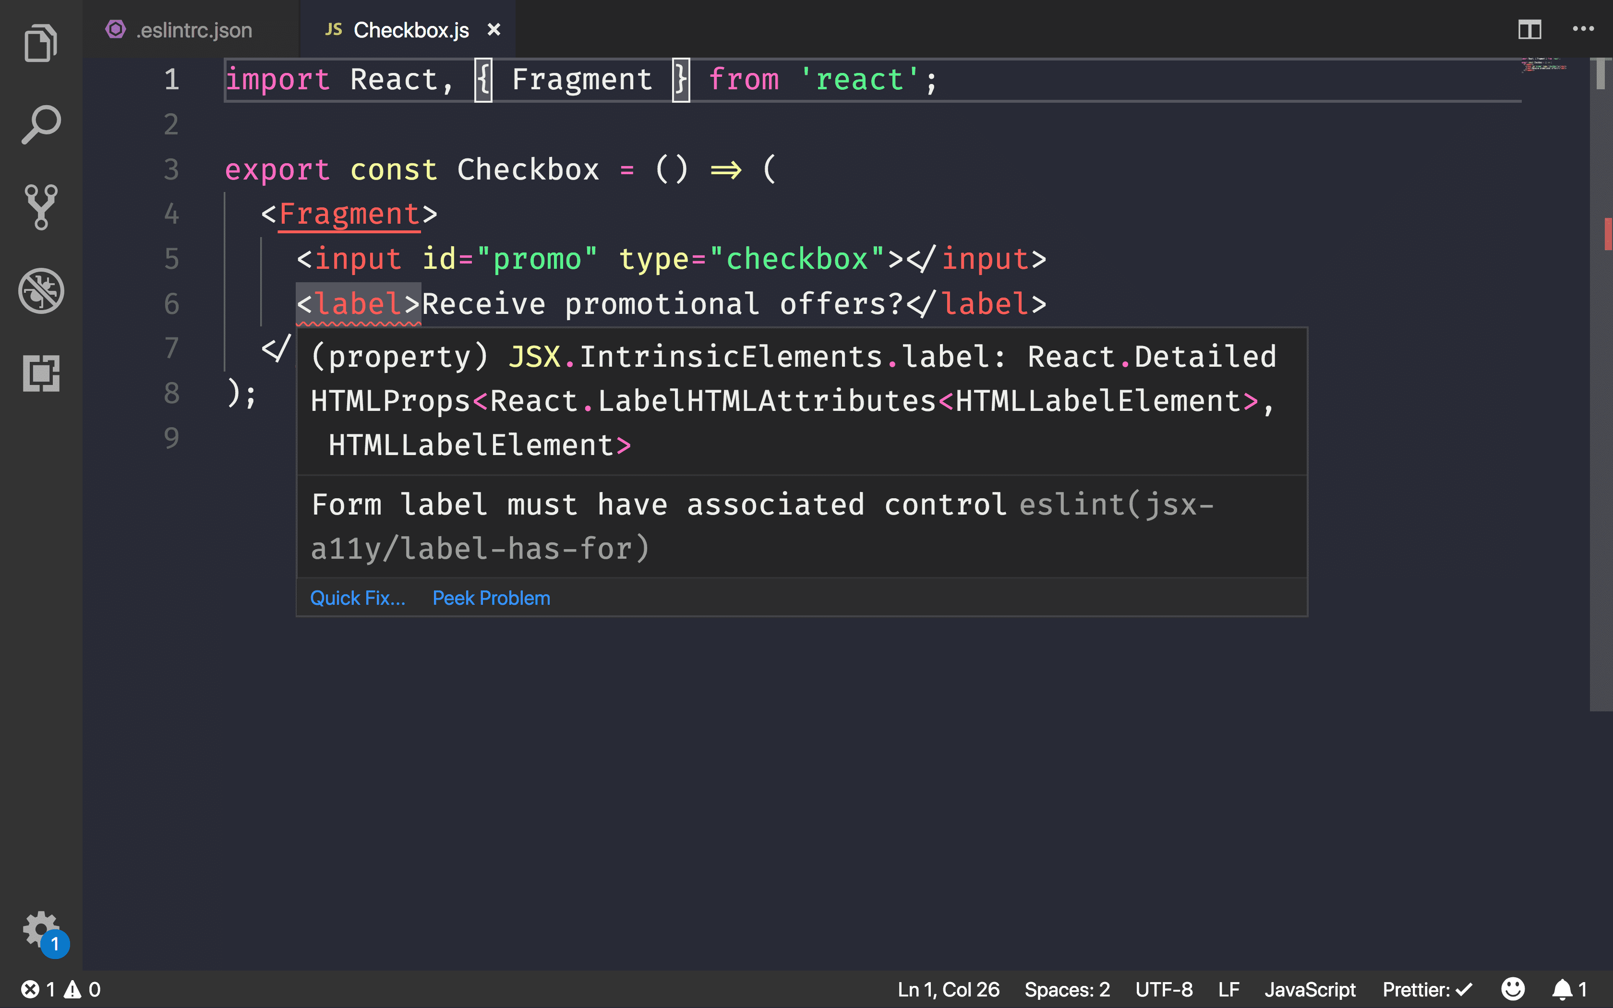
Task: Select the Checkbox.js tab
Action: pos(411,29)
